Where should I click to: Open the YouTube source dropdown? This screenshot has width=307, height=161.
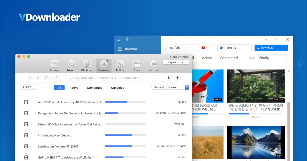pyautogui.click(x=190, y=48)
